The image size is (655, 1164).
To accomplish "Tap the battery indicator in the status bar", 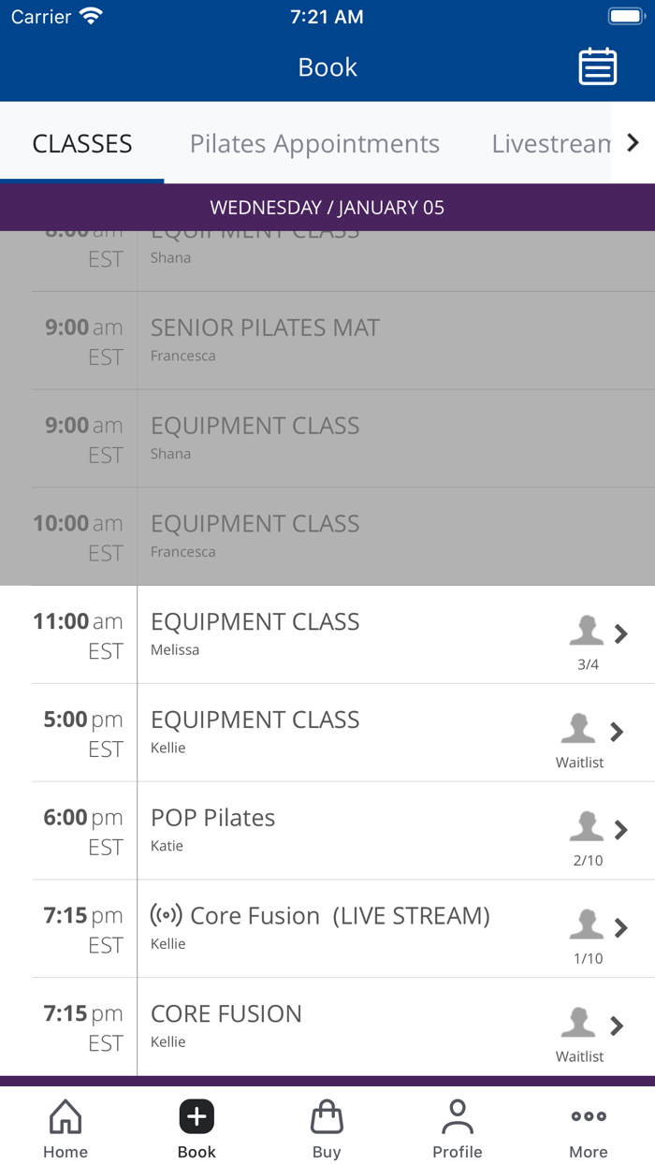I will click(x=625, y=15).
